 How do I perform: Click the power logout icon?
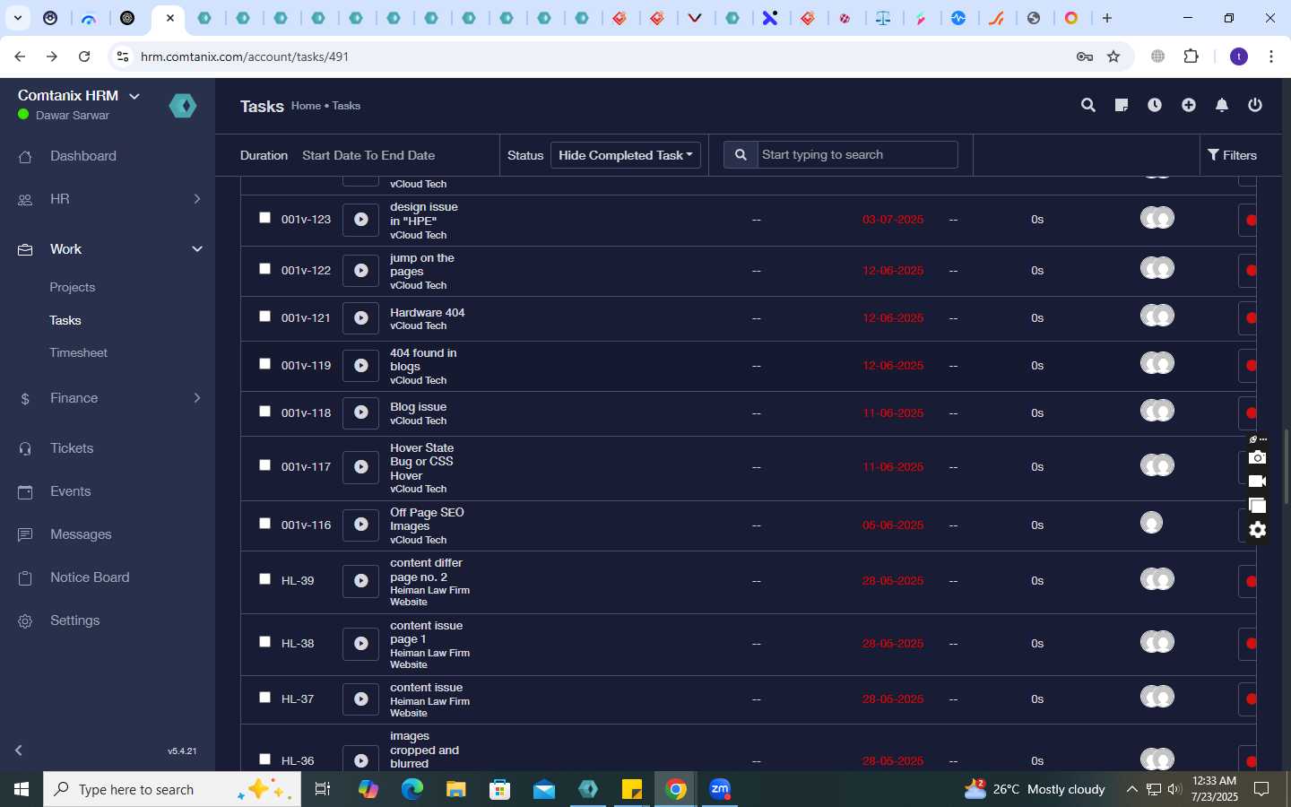pyautogui.click(x=1255, y=106)
